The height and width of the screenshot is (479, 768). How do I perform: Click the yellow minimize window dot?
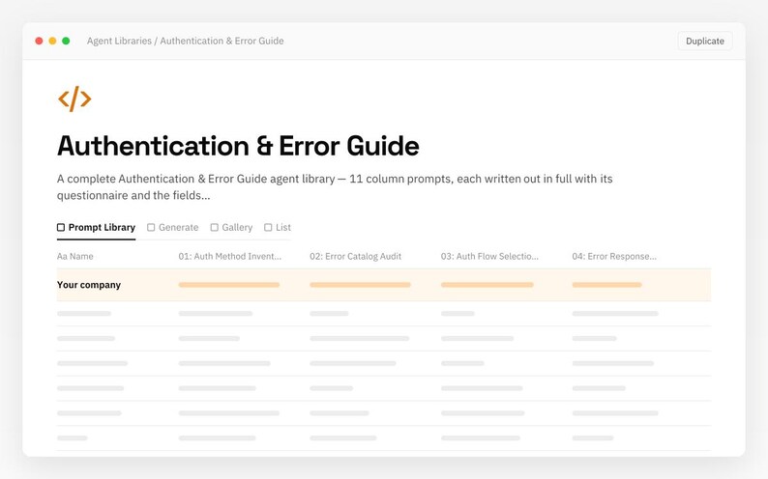tap(52, 41)
